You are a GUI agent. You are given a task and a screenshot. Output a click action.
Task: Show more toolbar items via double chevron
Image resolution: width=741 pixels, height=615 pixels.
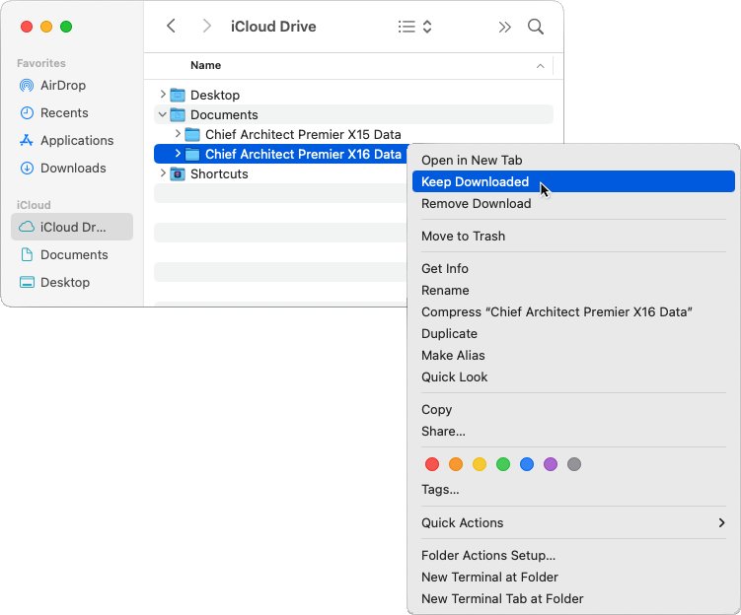pyautogui.click(x=504, y=27)
